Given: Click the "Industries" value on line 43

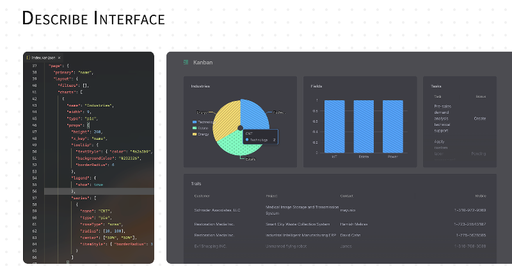Looking at the screenshot, I should (x=99, y=105).
